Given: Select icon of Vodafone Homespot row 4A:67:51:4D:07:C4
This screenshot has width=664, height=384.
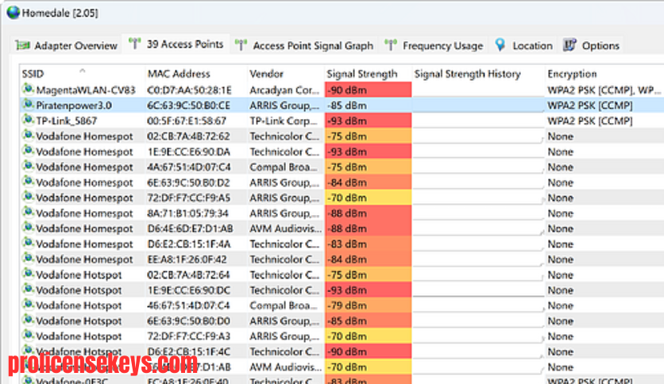Looking at the screenshot, I should [x=28, y=166].
